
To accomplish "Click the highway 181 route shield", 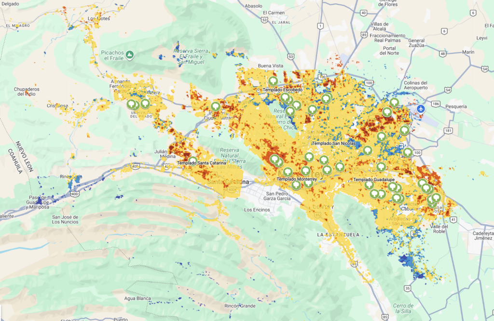I will pos(449,130).
